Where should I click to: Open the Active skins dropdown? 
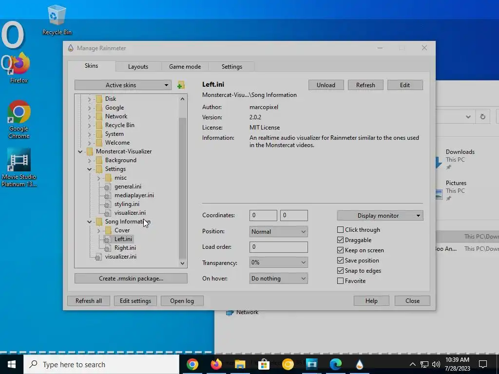tap(123, 85)
